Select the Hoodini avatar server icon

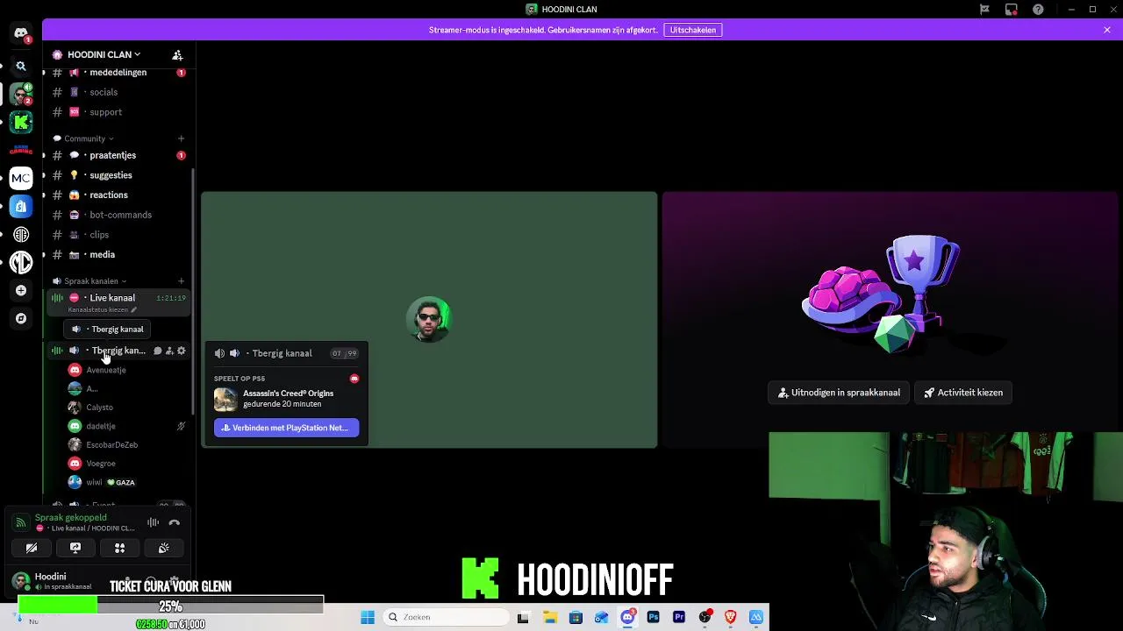coord(21,94)
